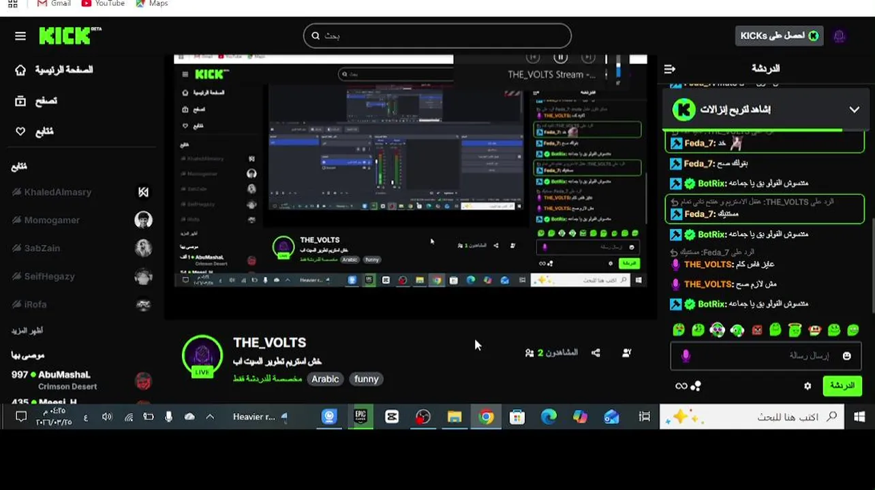Click the chat message input field

[766, 356]
